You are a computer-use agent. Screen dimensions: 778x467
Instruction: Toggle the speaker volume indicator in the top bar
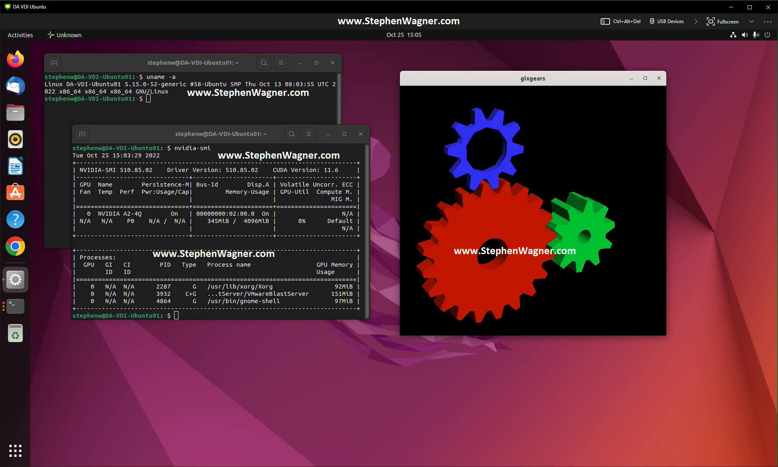coord(744,35)
